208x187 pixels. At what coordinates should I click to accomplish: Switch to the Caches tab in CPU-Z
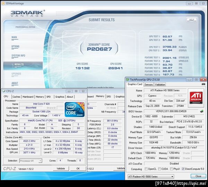(16, 97)
